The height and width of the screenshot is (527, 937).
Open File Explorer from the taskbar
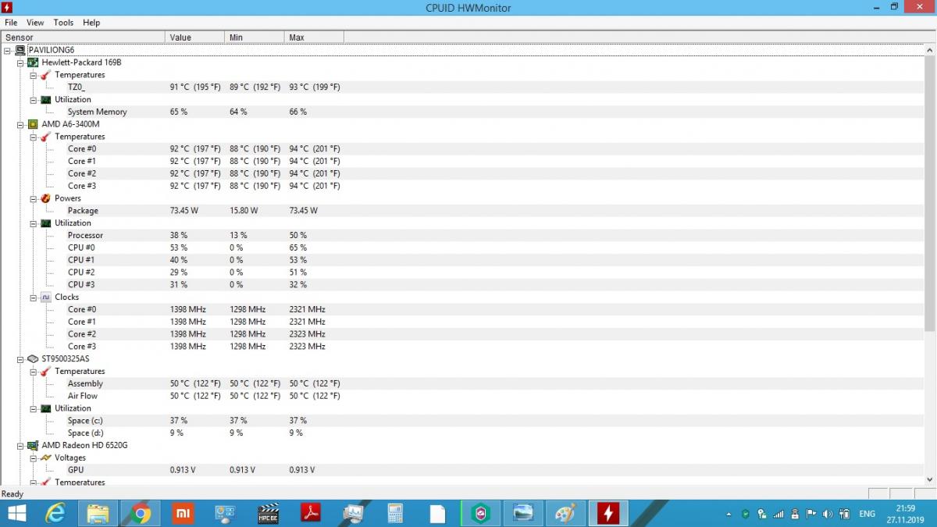point(98,513)
